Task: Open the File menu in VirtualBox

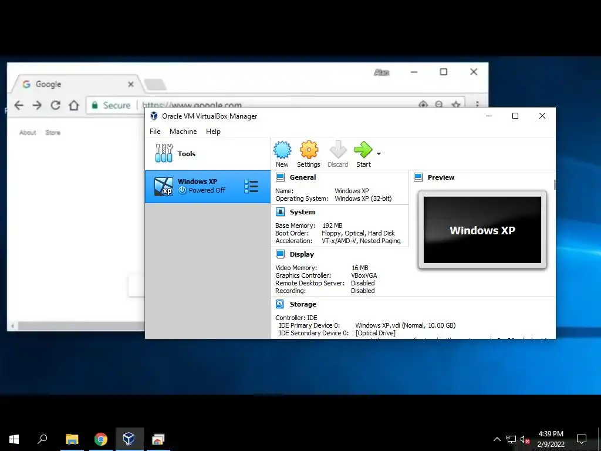Action: point(155,131)
